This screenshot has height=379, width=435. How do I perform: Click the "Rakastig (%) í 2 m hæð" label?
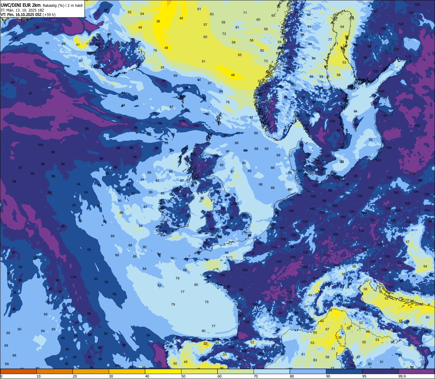coord(63,5)
